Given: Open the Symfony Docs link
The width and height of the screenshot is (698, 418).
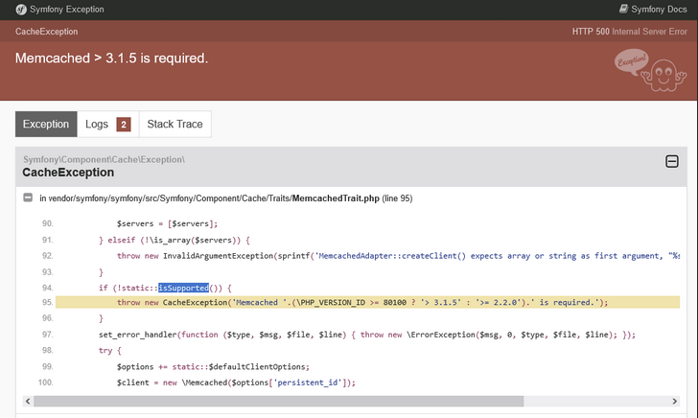Looking at the screenshot, I should click(653, 9).
